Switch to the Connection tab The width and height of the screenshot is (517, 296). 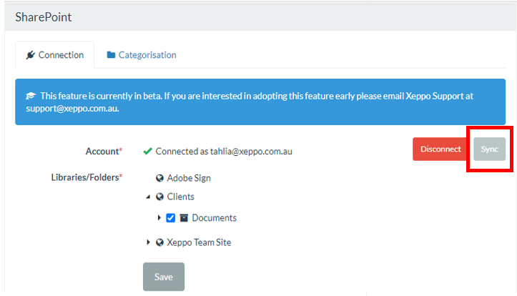[x=54, y=55]
